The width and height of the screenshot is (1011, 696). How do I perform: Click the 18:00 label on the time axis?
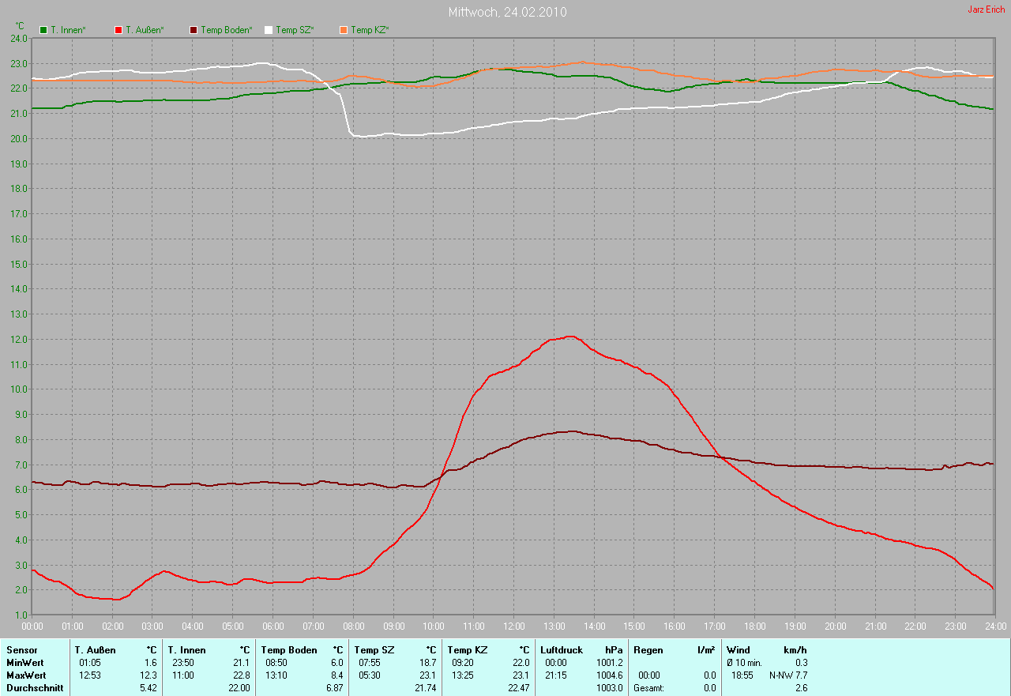(754, 626)
